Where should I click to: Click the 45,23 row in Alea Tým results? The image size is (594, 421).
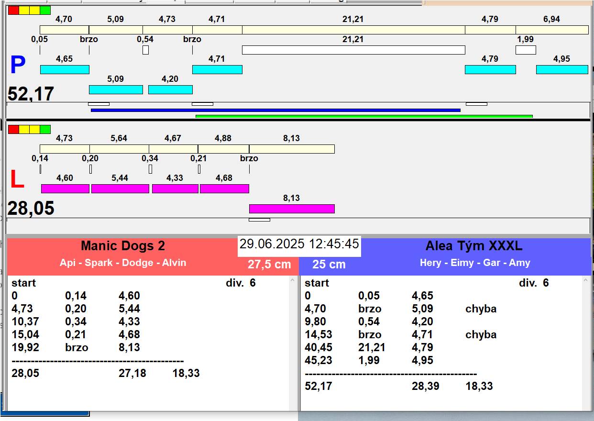(x=369, y=360)
